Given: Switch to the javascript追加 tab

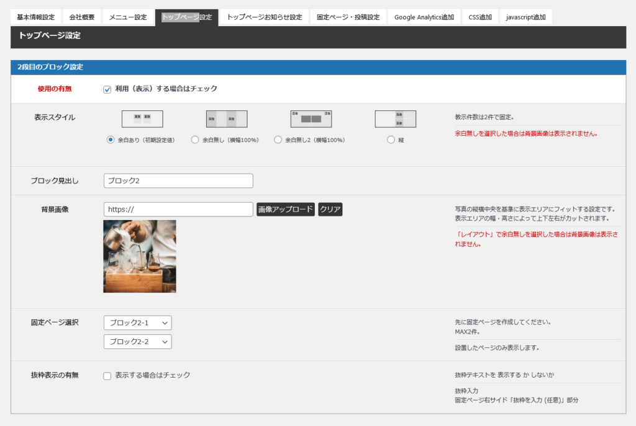Looking at the screenshot, I should click(525, 17).
